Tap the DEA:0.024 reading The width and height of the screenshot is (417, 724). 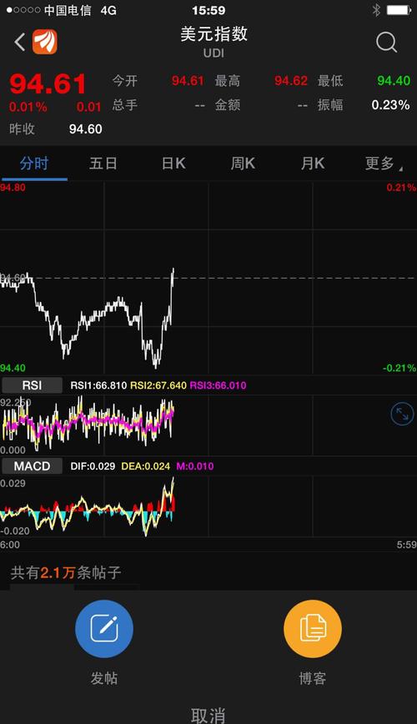145,466
